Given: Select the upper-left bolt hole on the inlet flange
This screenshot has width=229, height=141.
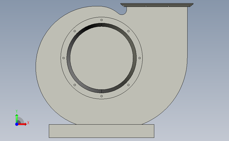Looking at the screenshot, I should click(x=75, y=31).
